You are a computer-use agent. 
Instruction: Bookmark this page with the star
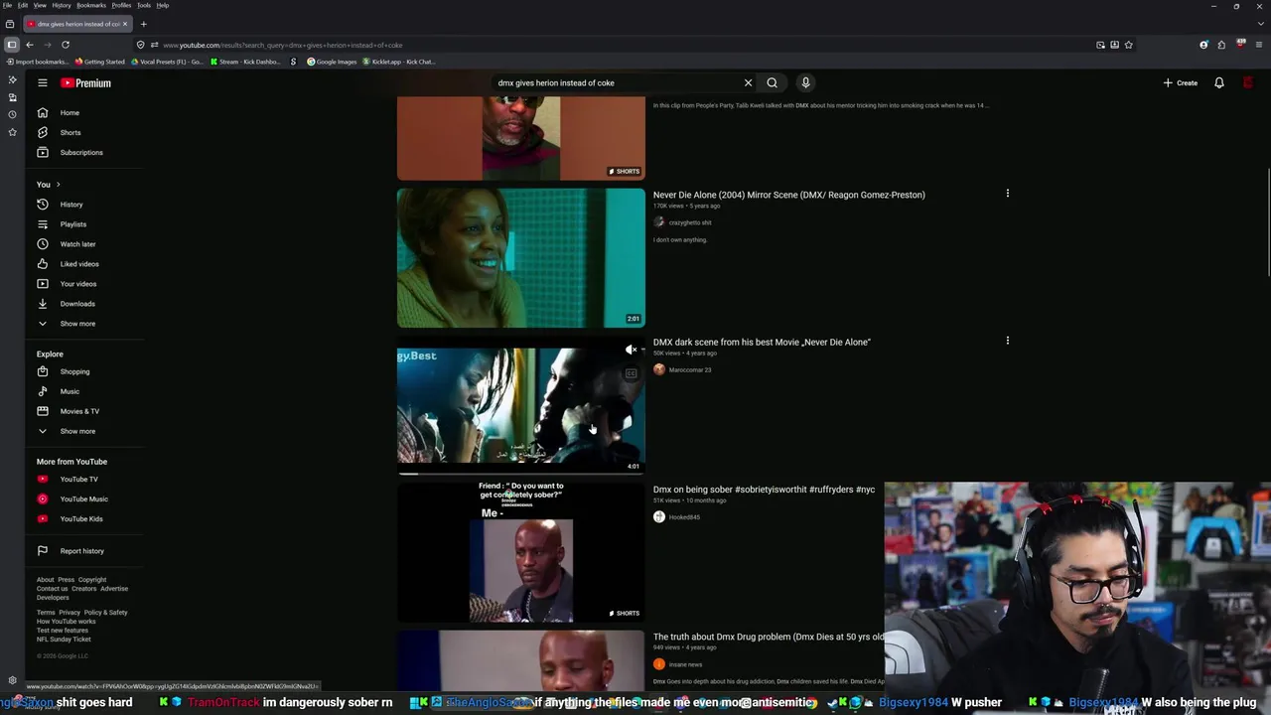[x=1128, y=45]
